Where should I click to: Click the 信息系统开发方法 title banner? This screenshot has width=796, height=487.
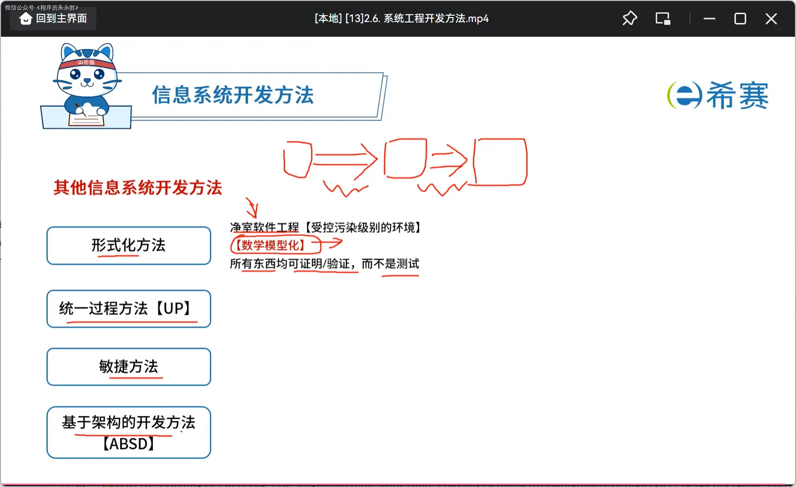click(233, 95)
